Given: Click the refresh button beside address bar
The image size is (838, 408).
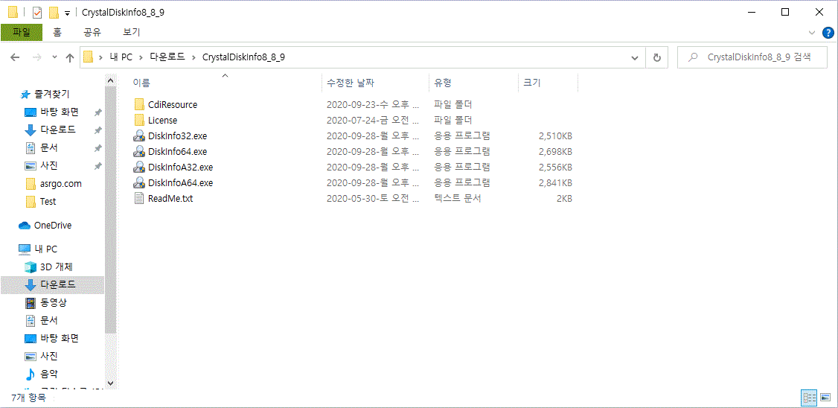Looking at the screenshot, I should [657, 58].
